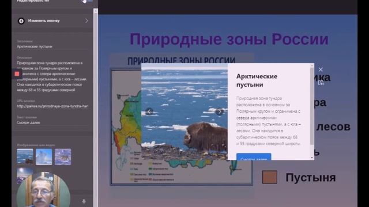The height and width of the screenshot is (207, 369).
Task: Click the musk ox photo in popup
Action: click(x=184, y=112)
